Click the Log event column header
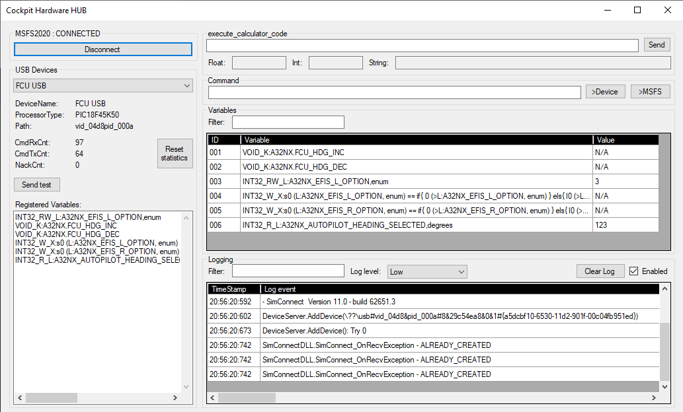The width and height of the screenshot is (683, 412). coord(460,289)
